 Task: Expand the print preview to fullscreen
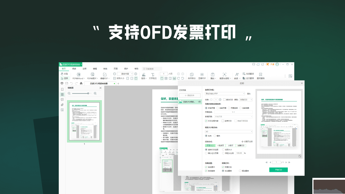coord(300,156)
